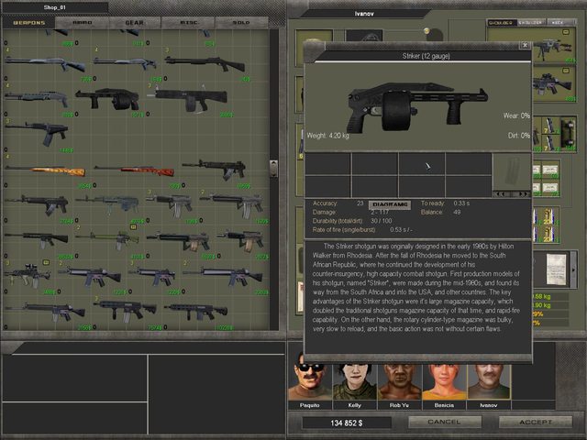Image resolution: width=587 pixels, height=440 pixels.
Task: Click the 134 852 $ money display
Action: (347, 423)
